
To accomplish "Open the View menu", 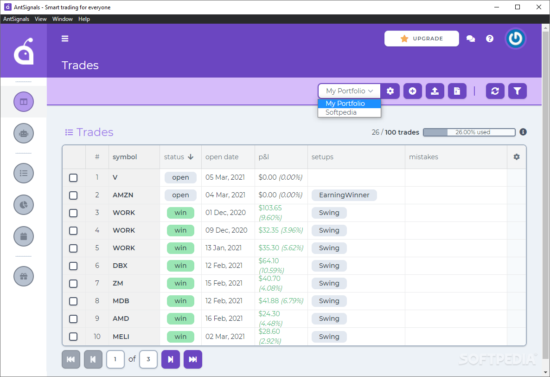I will click(x=41, y=19).
